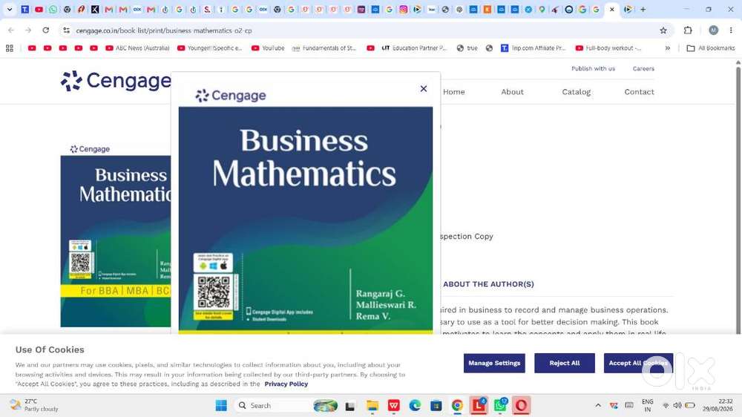Open the ABC News (Australia) bookmark

pyautogui.click(x=137, y=47)
